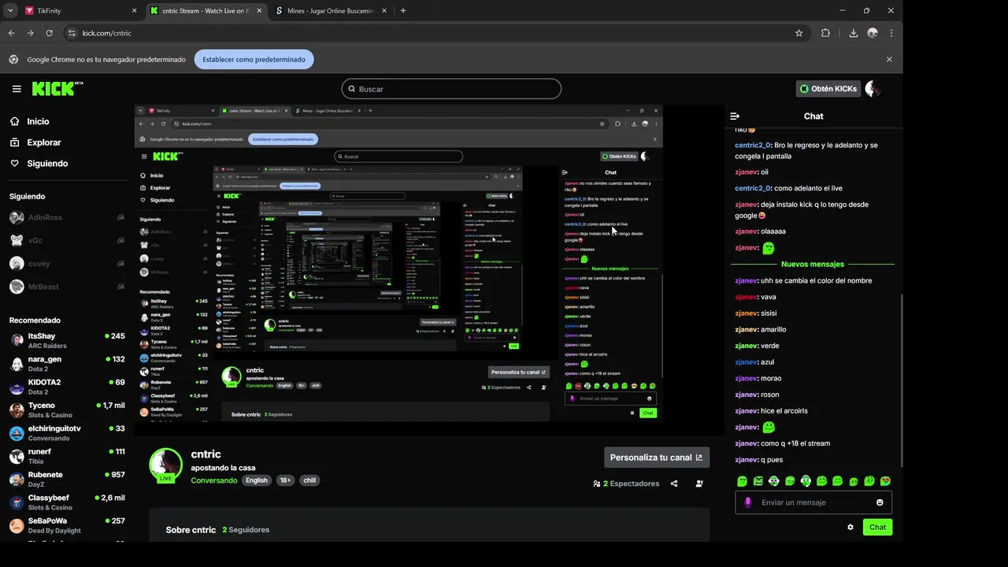Click the follow user icon next to share
This screenshot has width=1008, height=567.
tap(699, 484)
